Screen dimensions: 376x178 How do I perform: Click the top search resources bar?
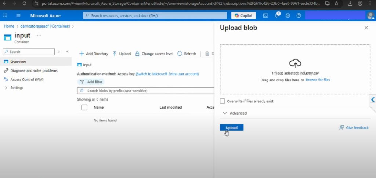pos(155,15)
